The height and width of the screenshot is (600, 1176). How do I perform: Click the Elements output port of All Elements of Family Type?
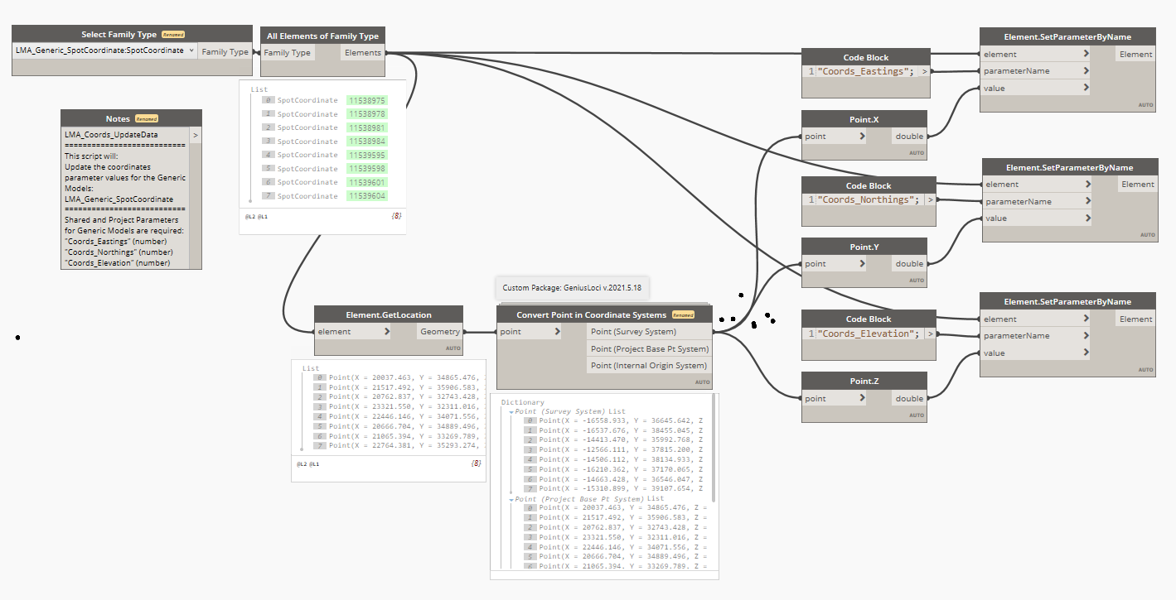[363, 52]
